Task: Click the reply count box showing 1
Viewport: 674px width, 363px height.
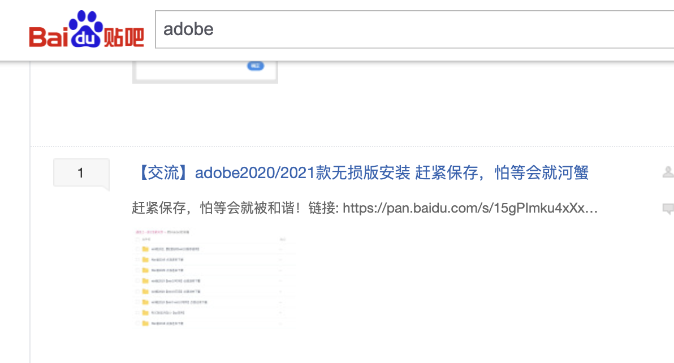Action: pos(81,172)
